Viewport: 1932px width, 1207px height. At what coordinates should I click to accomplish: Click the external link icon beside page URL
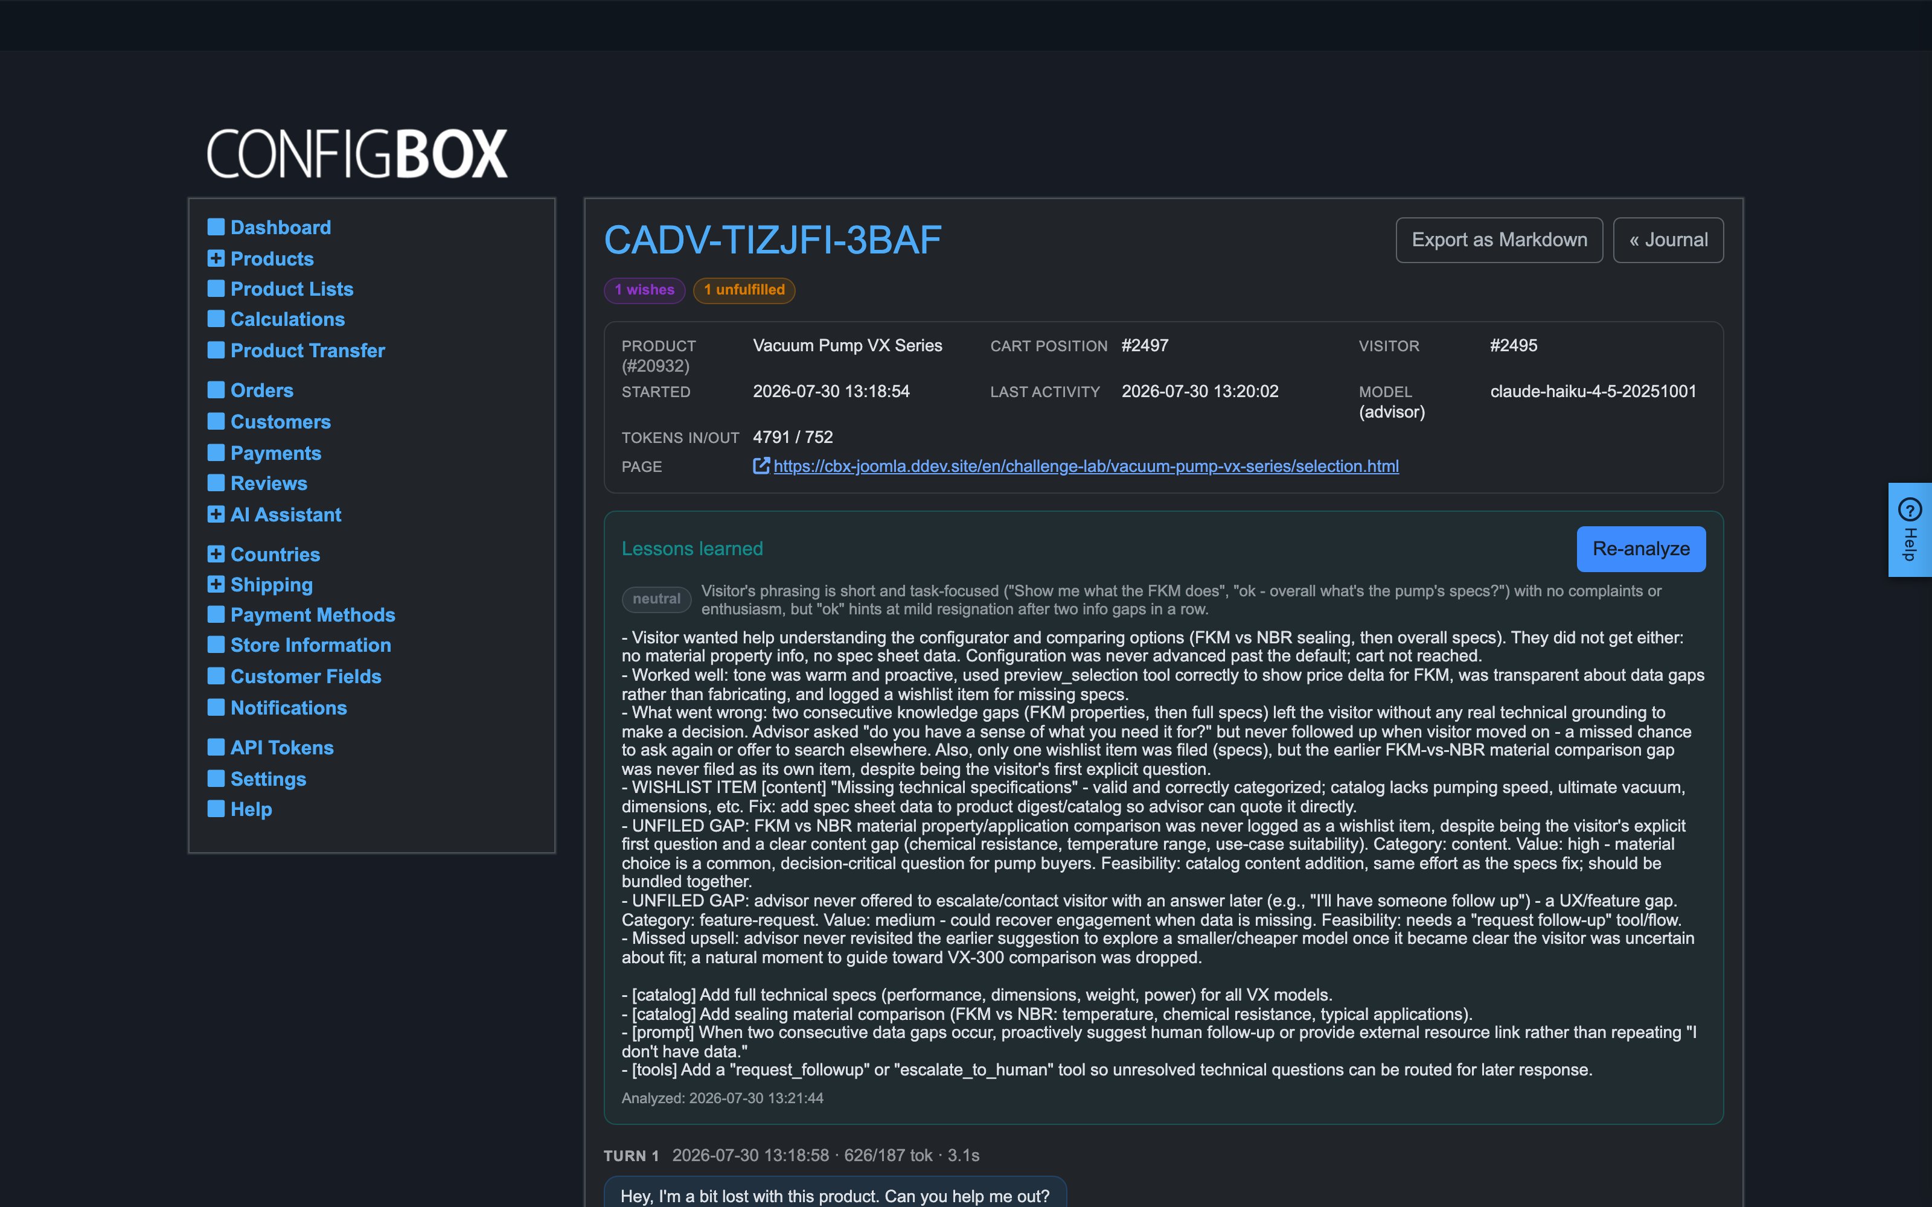tap(761, 465)
